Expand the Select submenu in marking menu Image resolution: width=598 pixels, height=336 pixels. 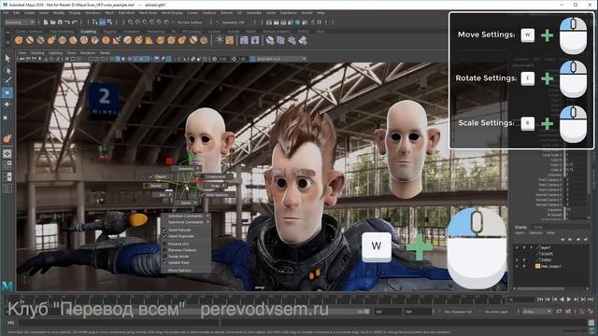187,203
